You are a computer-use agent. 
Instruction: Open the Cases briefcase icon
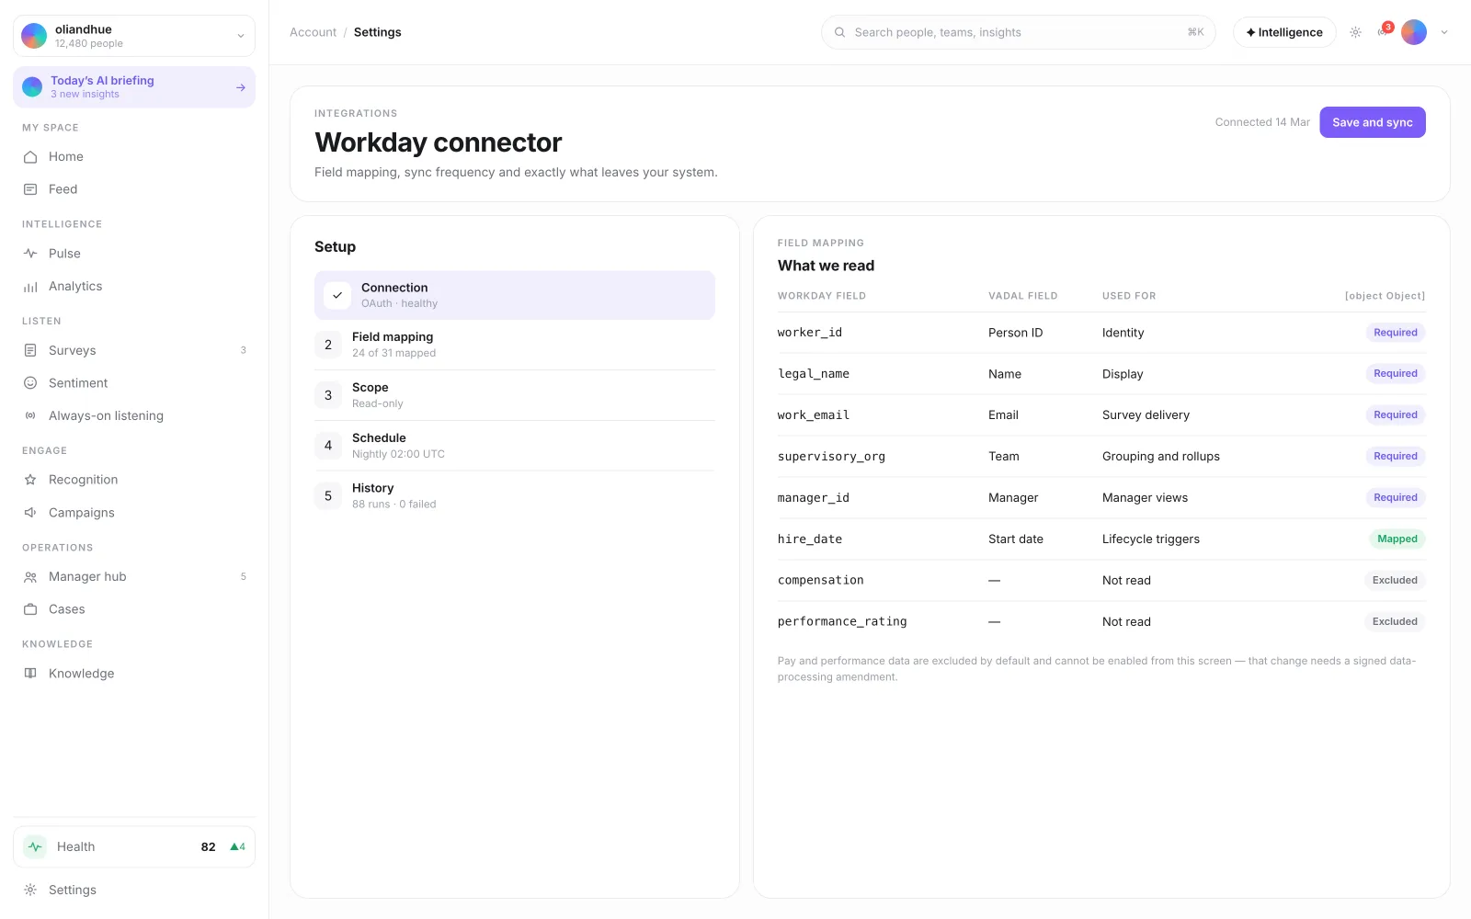30,609
